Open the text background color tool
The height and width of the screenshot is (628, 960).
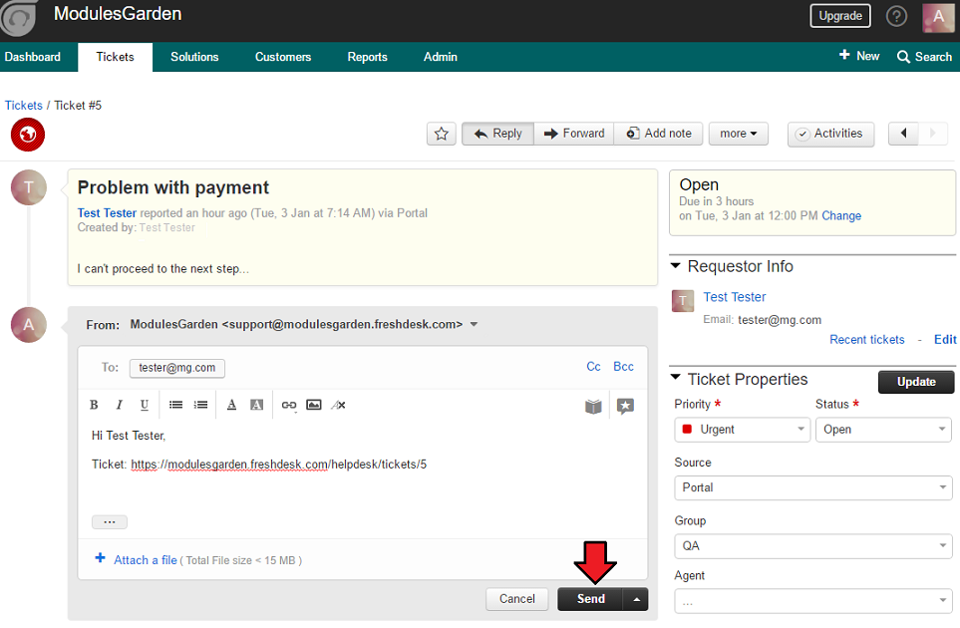pos(256,405)
